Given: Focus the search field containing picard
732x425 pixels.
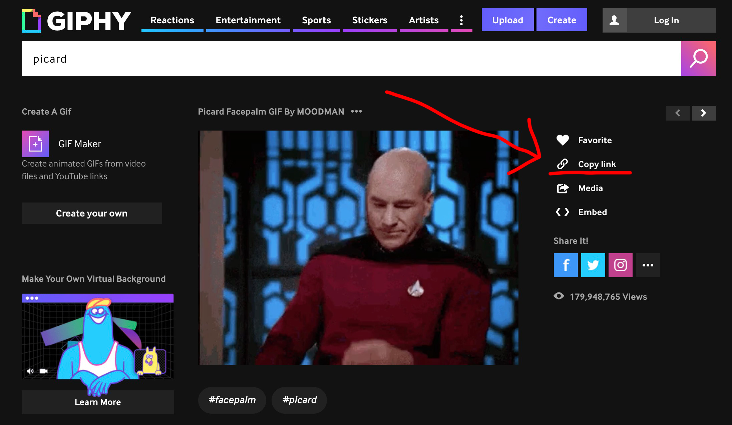Looking at the screenshot, I should tap(351, 59).
